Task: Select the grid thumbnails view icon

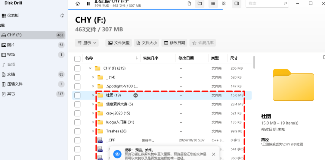Action: (x=224, y=4)
